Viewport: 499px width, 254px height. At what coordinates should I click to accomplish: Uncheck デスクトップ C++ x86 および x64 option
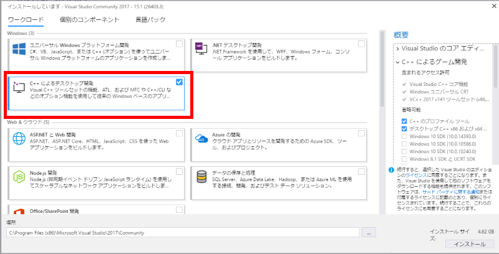click(x=404, y=129)
